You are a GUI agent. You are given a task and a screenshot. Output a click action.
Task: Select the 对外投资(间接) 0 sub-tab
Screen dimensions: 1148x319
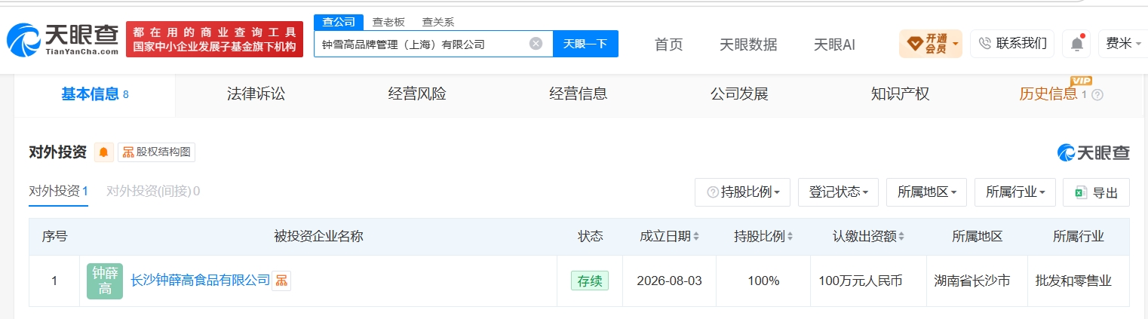click(153, 192)
